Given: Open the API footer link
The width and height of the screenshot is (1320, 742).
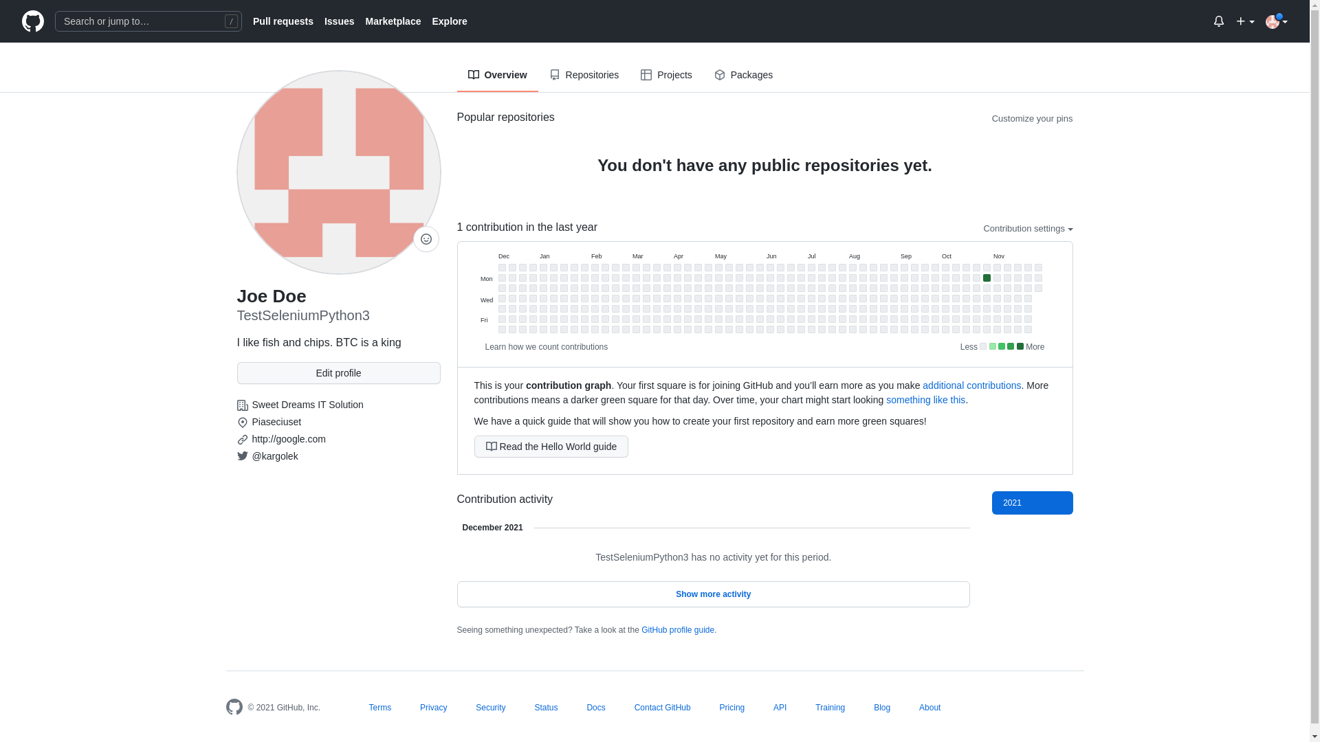Looking at the screenshot, I should 780,708.
